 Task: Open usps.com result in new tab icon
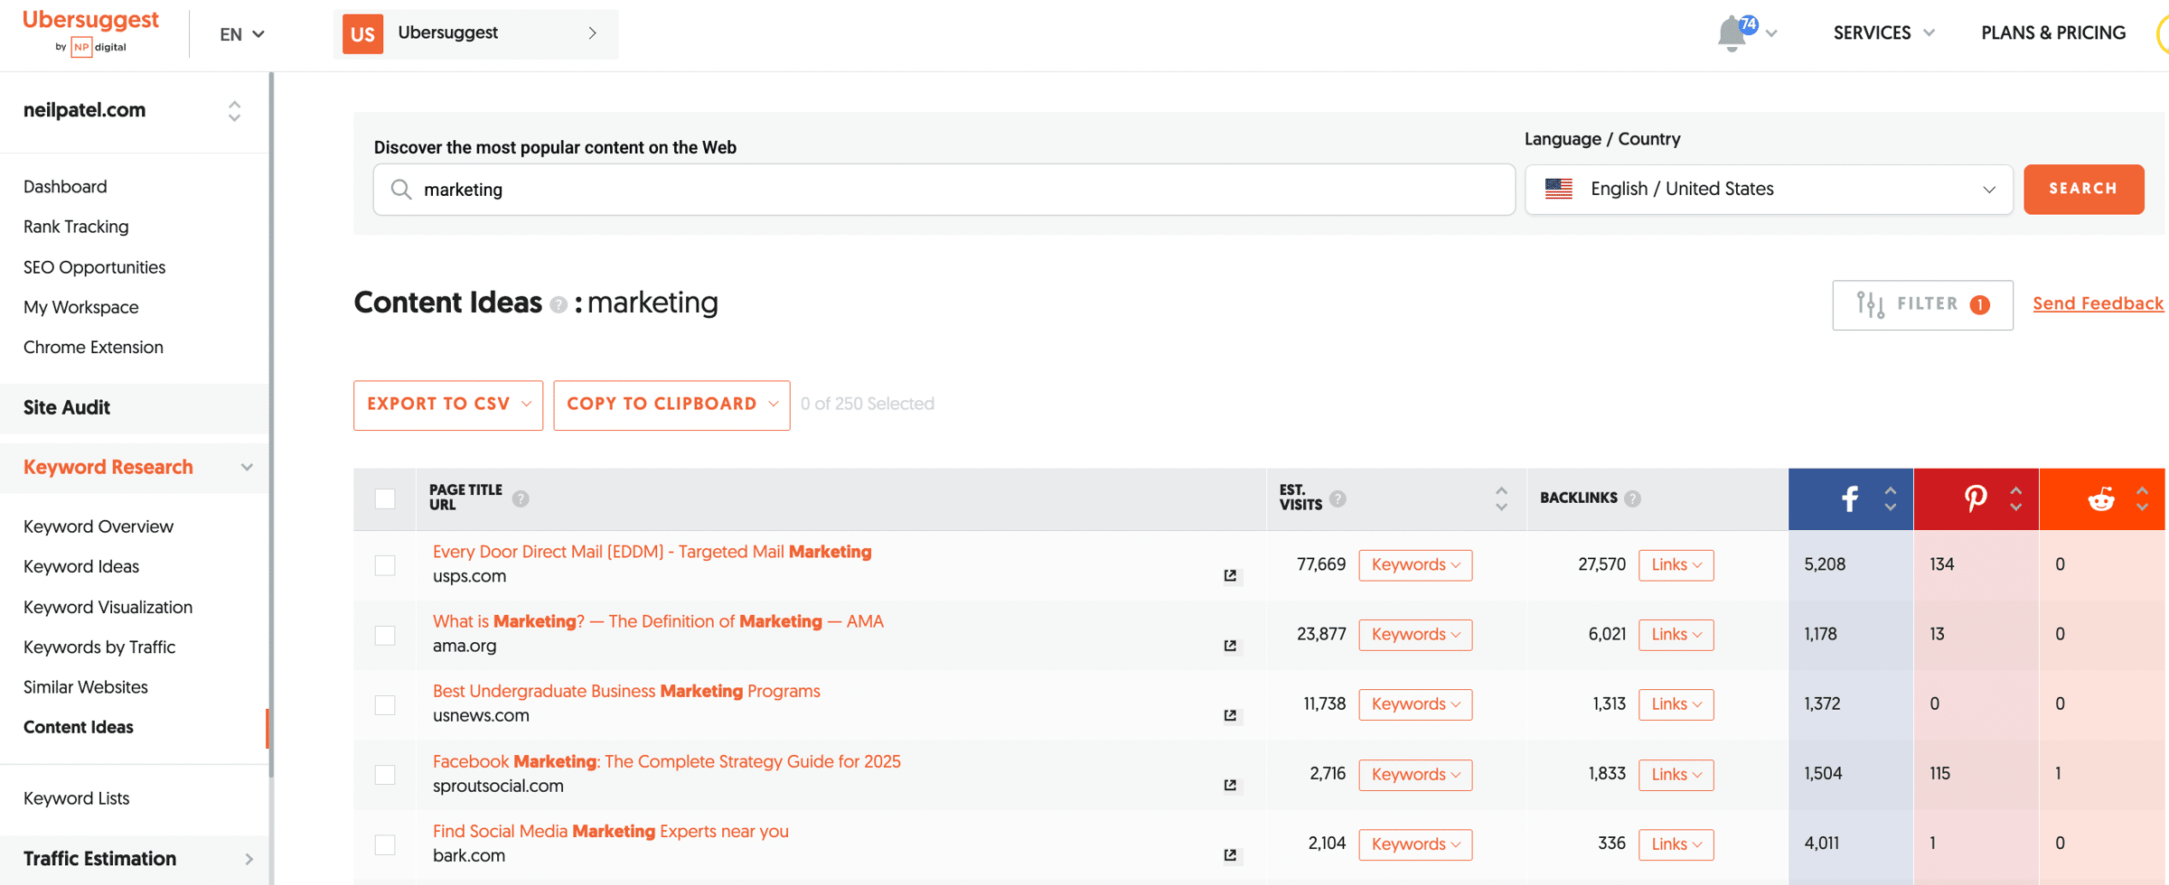(1230, 575)
